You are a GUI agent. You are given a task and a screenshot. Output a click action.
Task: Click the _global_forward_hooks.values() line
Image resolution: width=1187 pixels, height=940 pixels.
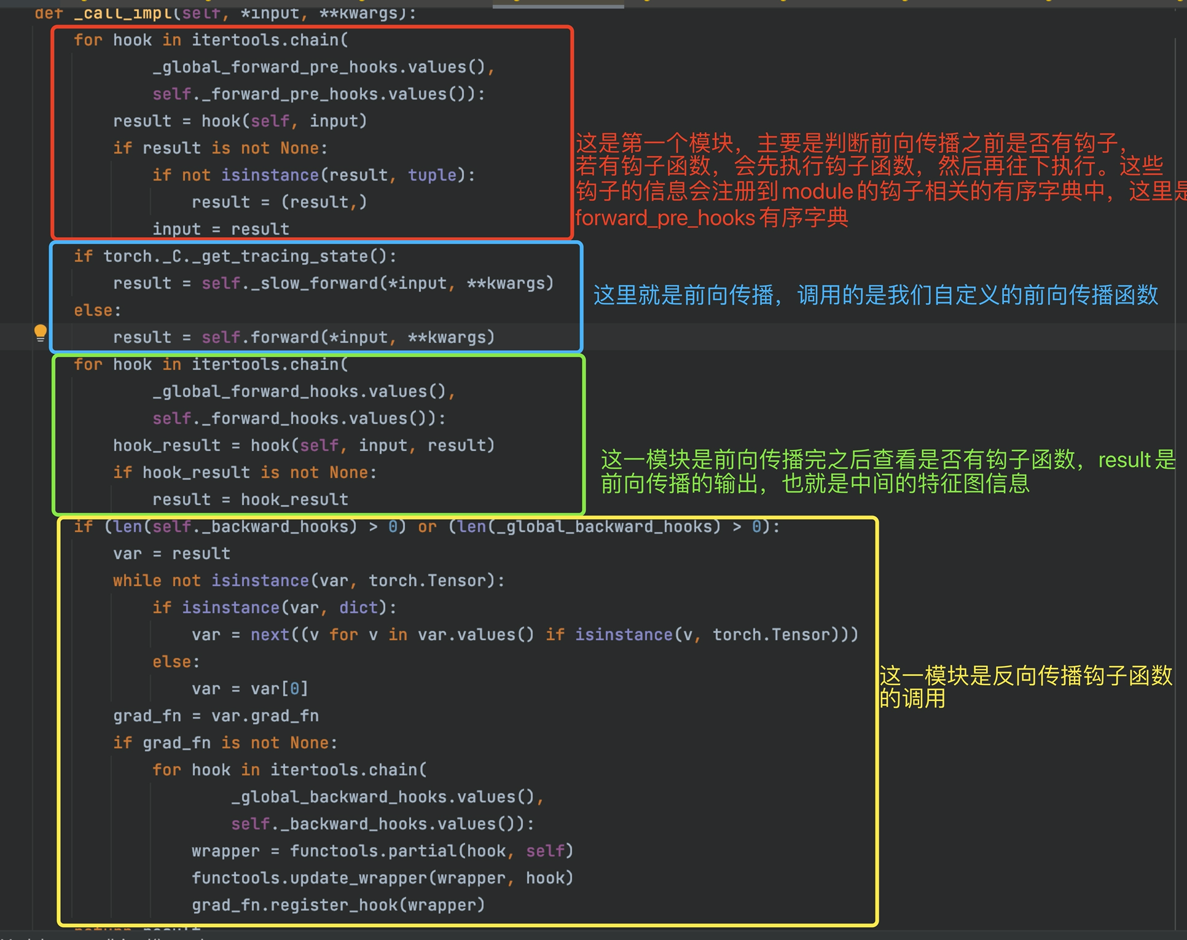[x=303, y=391]
